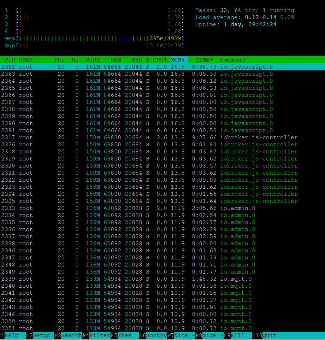Viewport: 325px width, 340px height.
Task: Click Nice + to raise niceness
Action: (x=213, y=335)
